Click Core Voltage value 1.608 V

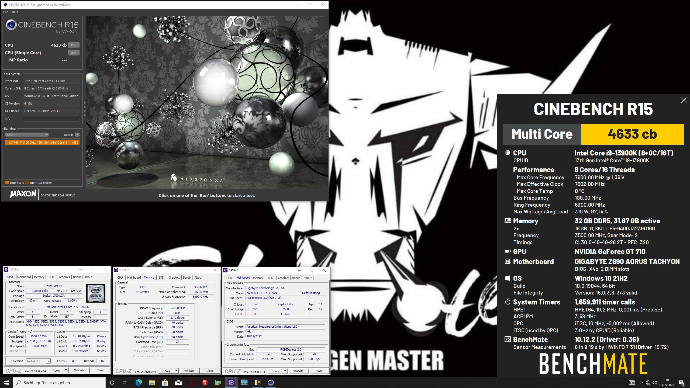72,301
